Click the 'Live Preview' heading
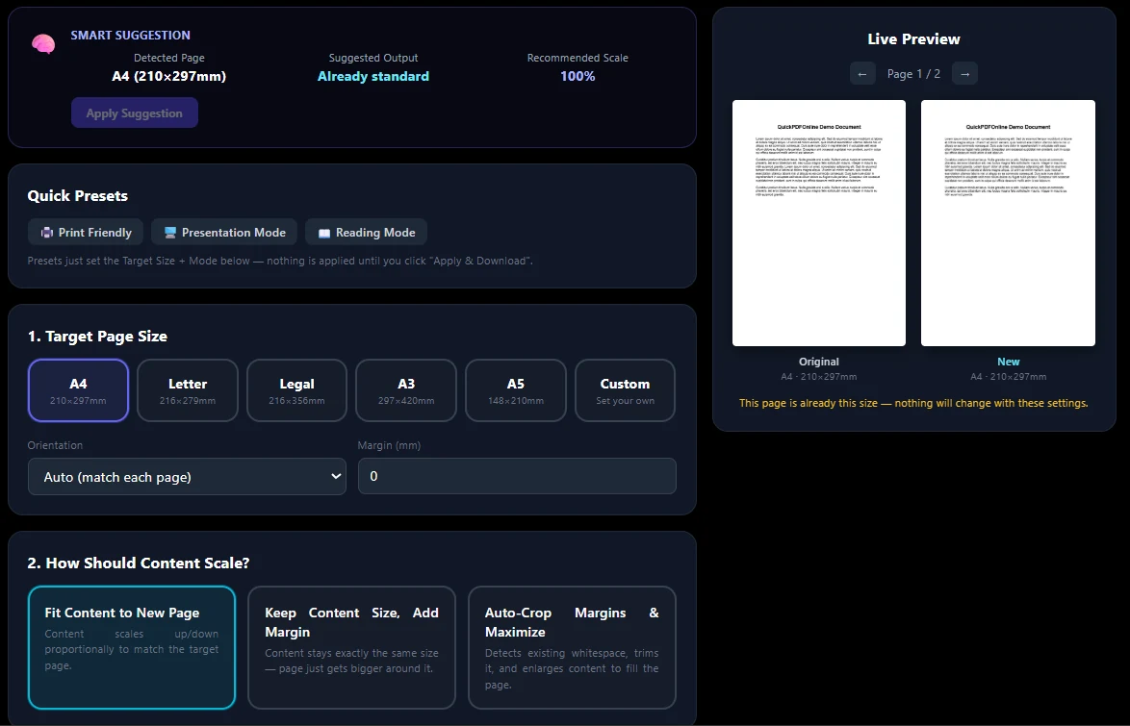The image size is (1130, 726). coord(913,38)
